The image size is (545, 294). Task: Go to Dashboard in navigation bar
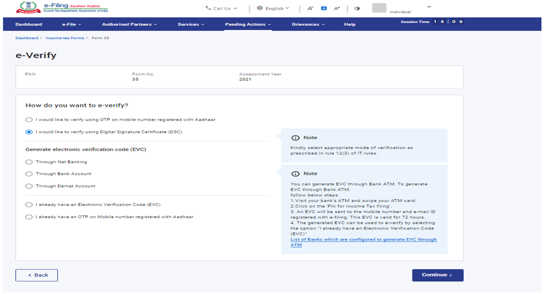click(28, 24)
